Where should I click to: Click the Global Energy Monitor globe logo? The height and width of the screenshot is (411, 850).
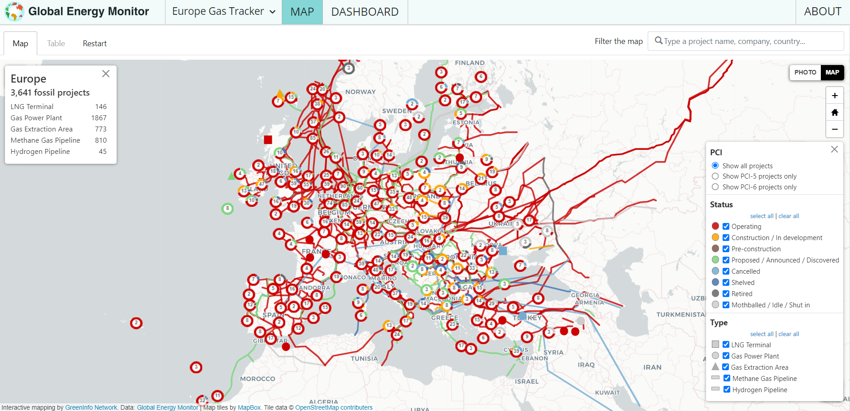pos(14,12)
